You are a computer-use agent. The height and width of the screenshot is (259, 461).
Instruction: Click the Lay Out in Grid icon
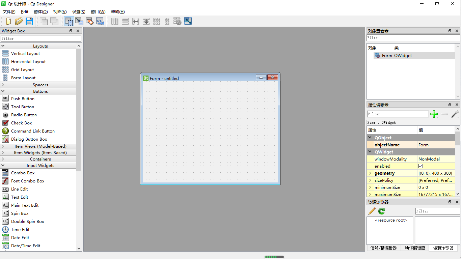157,21
